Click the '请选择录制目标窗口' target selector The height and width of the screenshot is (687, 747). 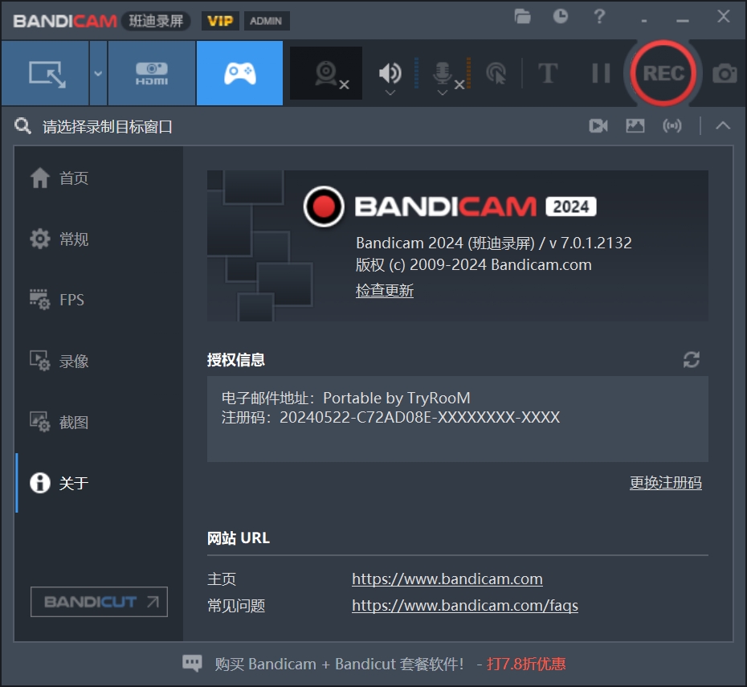coord(107,127)
